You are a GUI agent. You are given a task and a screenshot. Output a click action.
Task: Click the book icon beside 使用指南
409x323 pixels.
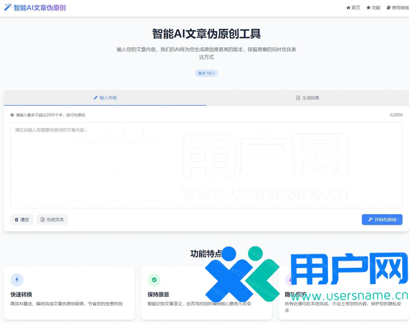coord(388,8)
